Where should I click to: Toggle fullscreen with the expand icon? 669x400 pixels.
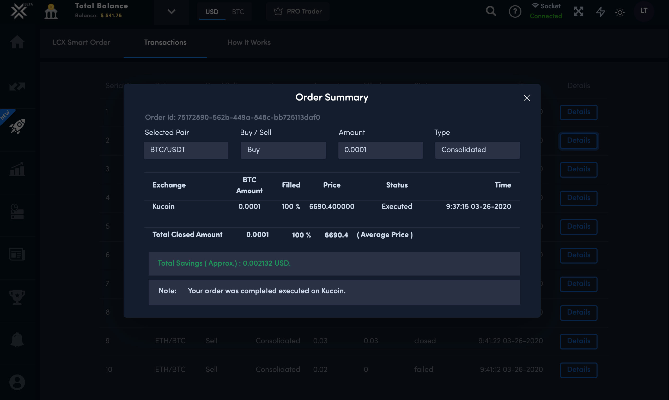point(579,12)
